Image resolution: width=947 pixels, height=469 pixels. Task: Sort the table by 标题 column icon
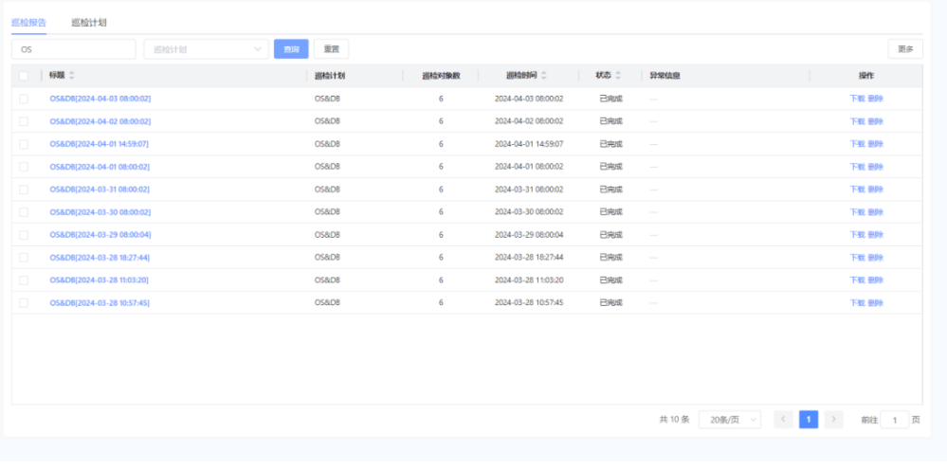point(72,76)
